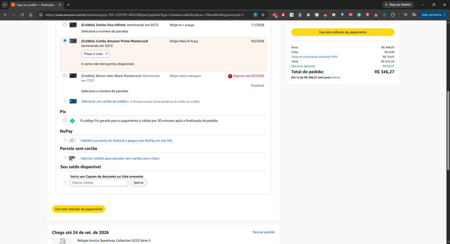Screen dimensions: 450x244
Task: Click sidebar Use este método de pagamento button
Action: point(343,32)
